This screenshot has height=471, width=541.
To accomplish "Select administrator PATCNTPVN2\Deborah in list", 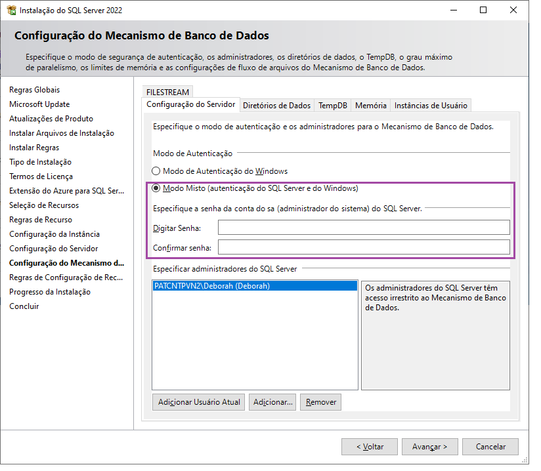I will pyautogui.click(x=255, y=286).
